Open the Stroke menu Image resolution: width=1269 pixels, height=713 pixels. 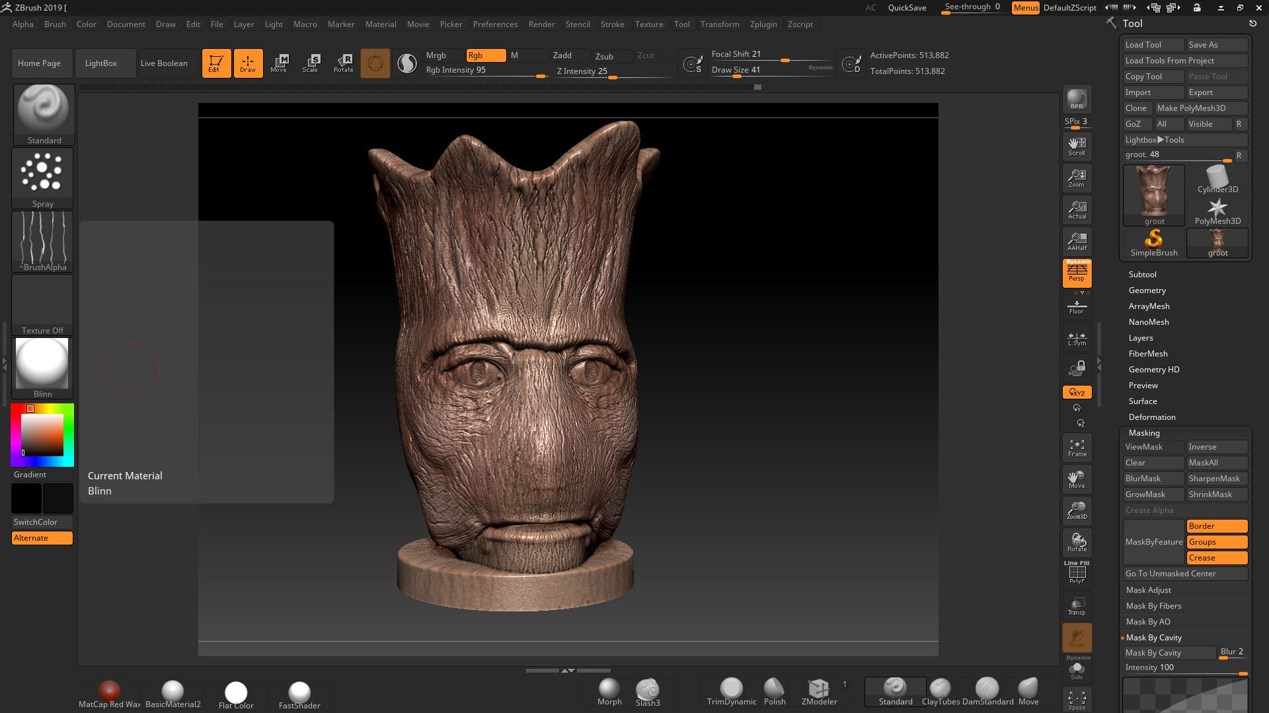612,24
